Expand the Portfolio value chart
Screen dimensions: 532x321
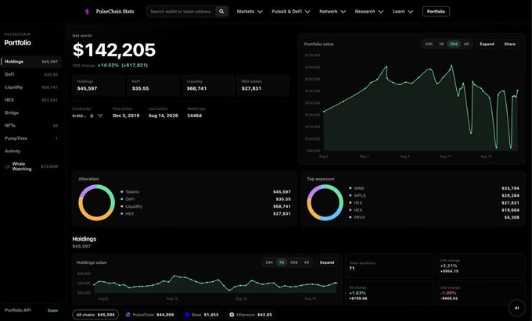(x=487, y=44)
